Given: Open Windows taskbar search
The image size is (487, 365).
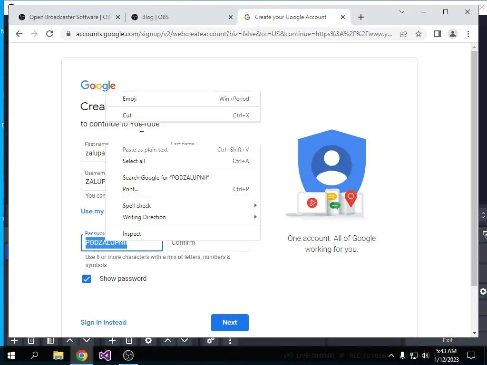Looking at the screenshot, I should 34,355.
